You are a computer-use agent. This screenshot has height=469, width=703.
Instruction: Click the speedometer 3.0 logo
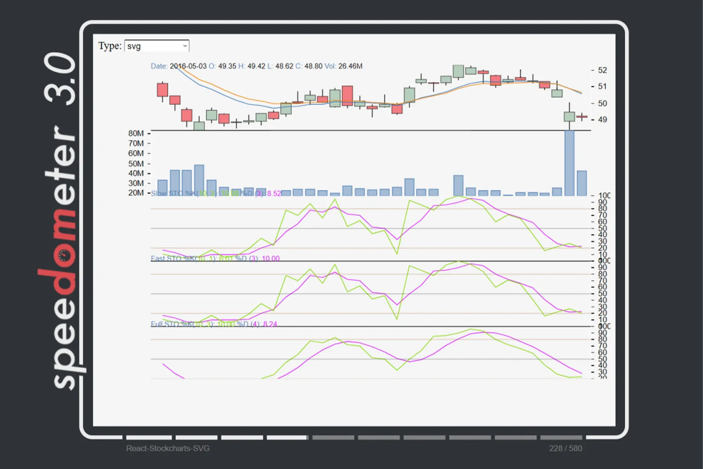pyautogui.click(x=62, y=221)
